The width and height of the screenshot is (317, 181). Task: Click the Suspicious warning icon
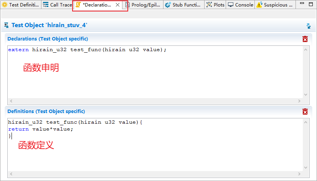(x=259, y=5)
